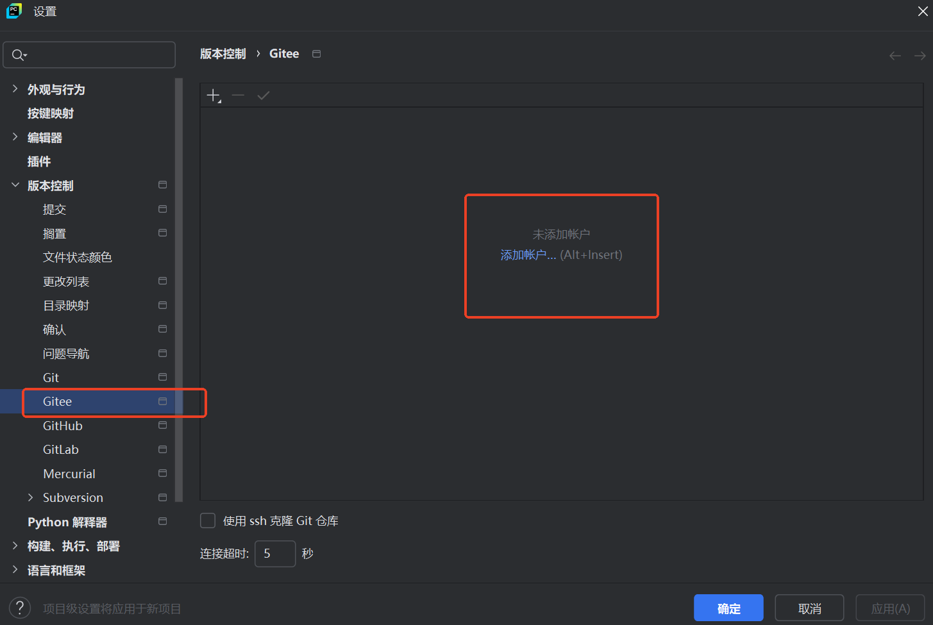The width and height of the screenshot is (933, 625).
Task: Click project-level icon on GitLab row
Action: pos(162,449)
